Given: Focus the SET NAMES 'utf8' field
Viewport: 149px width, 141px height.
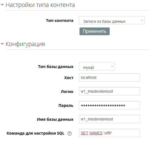Looking at the screenshot, I should 109,133.
